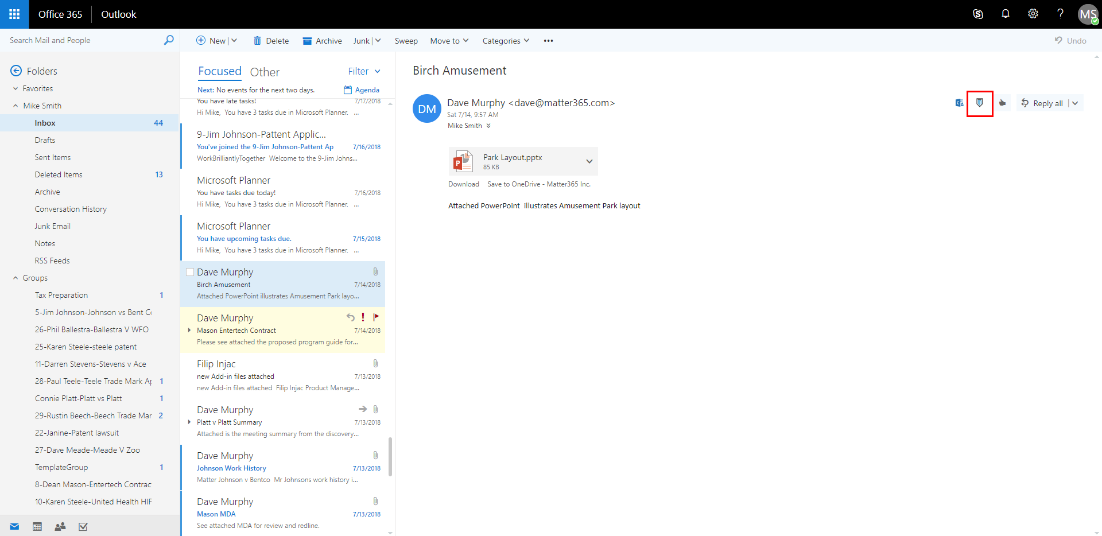Click the high importance mark on Mason Entertech Contract
Viewport: 1102px width, 536px height.
363,317
